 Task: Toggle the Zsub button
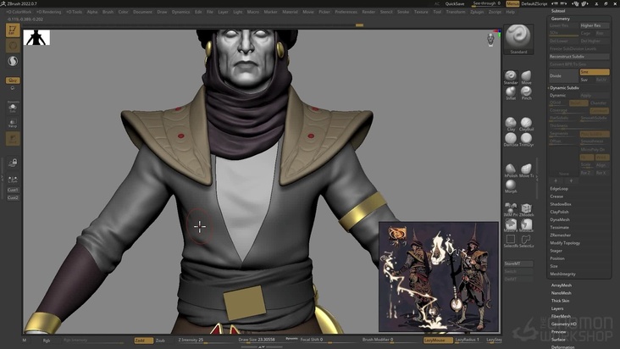160,341
